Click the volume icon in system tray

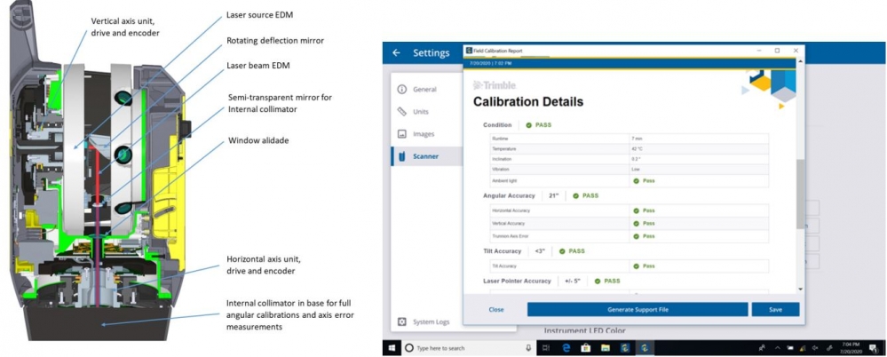tap(815, 347)
